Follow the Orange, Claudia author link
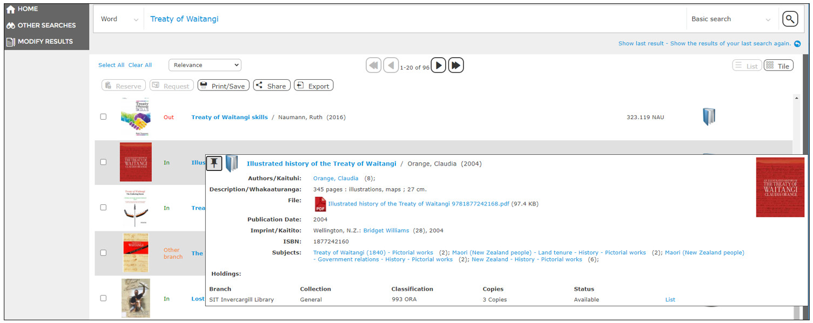Image resolution: width=813 pixels, height=323 pixels. pos(335,177)
